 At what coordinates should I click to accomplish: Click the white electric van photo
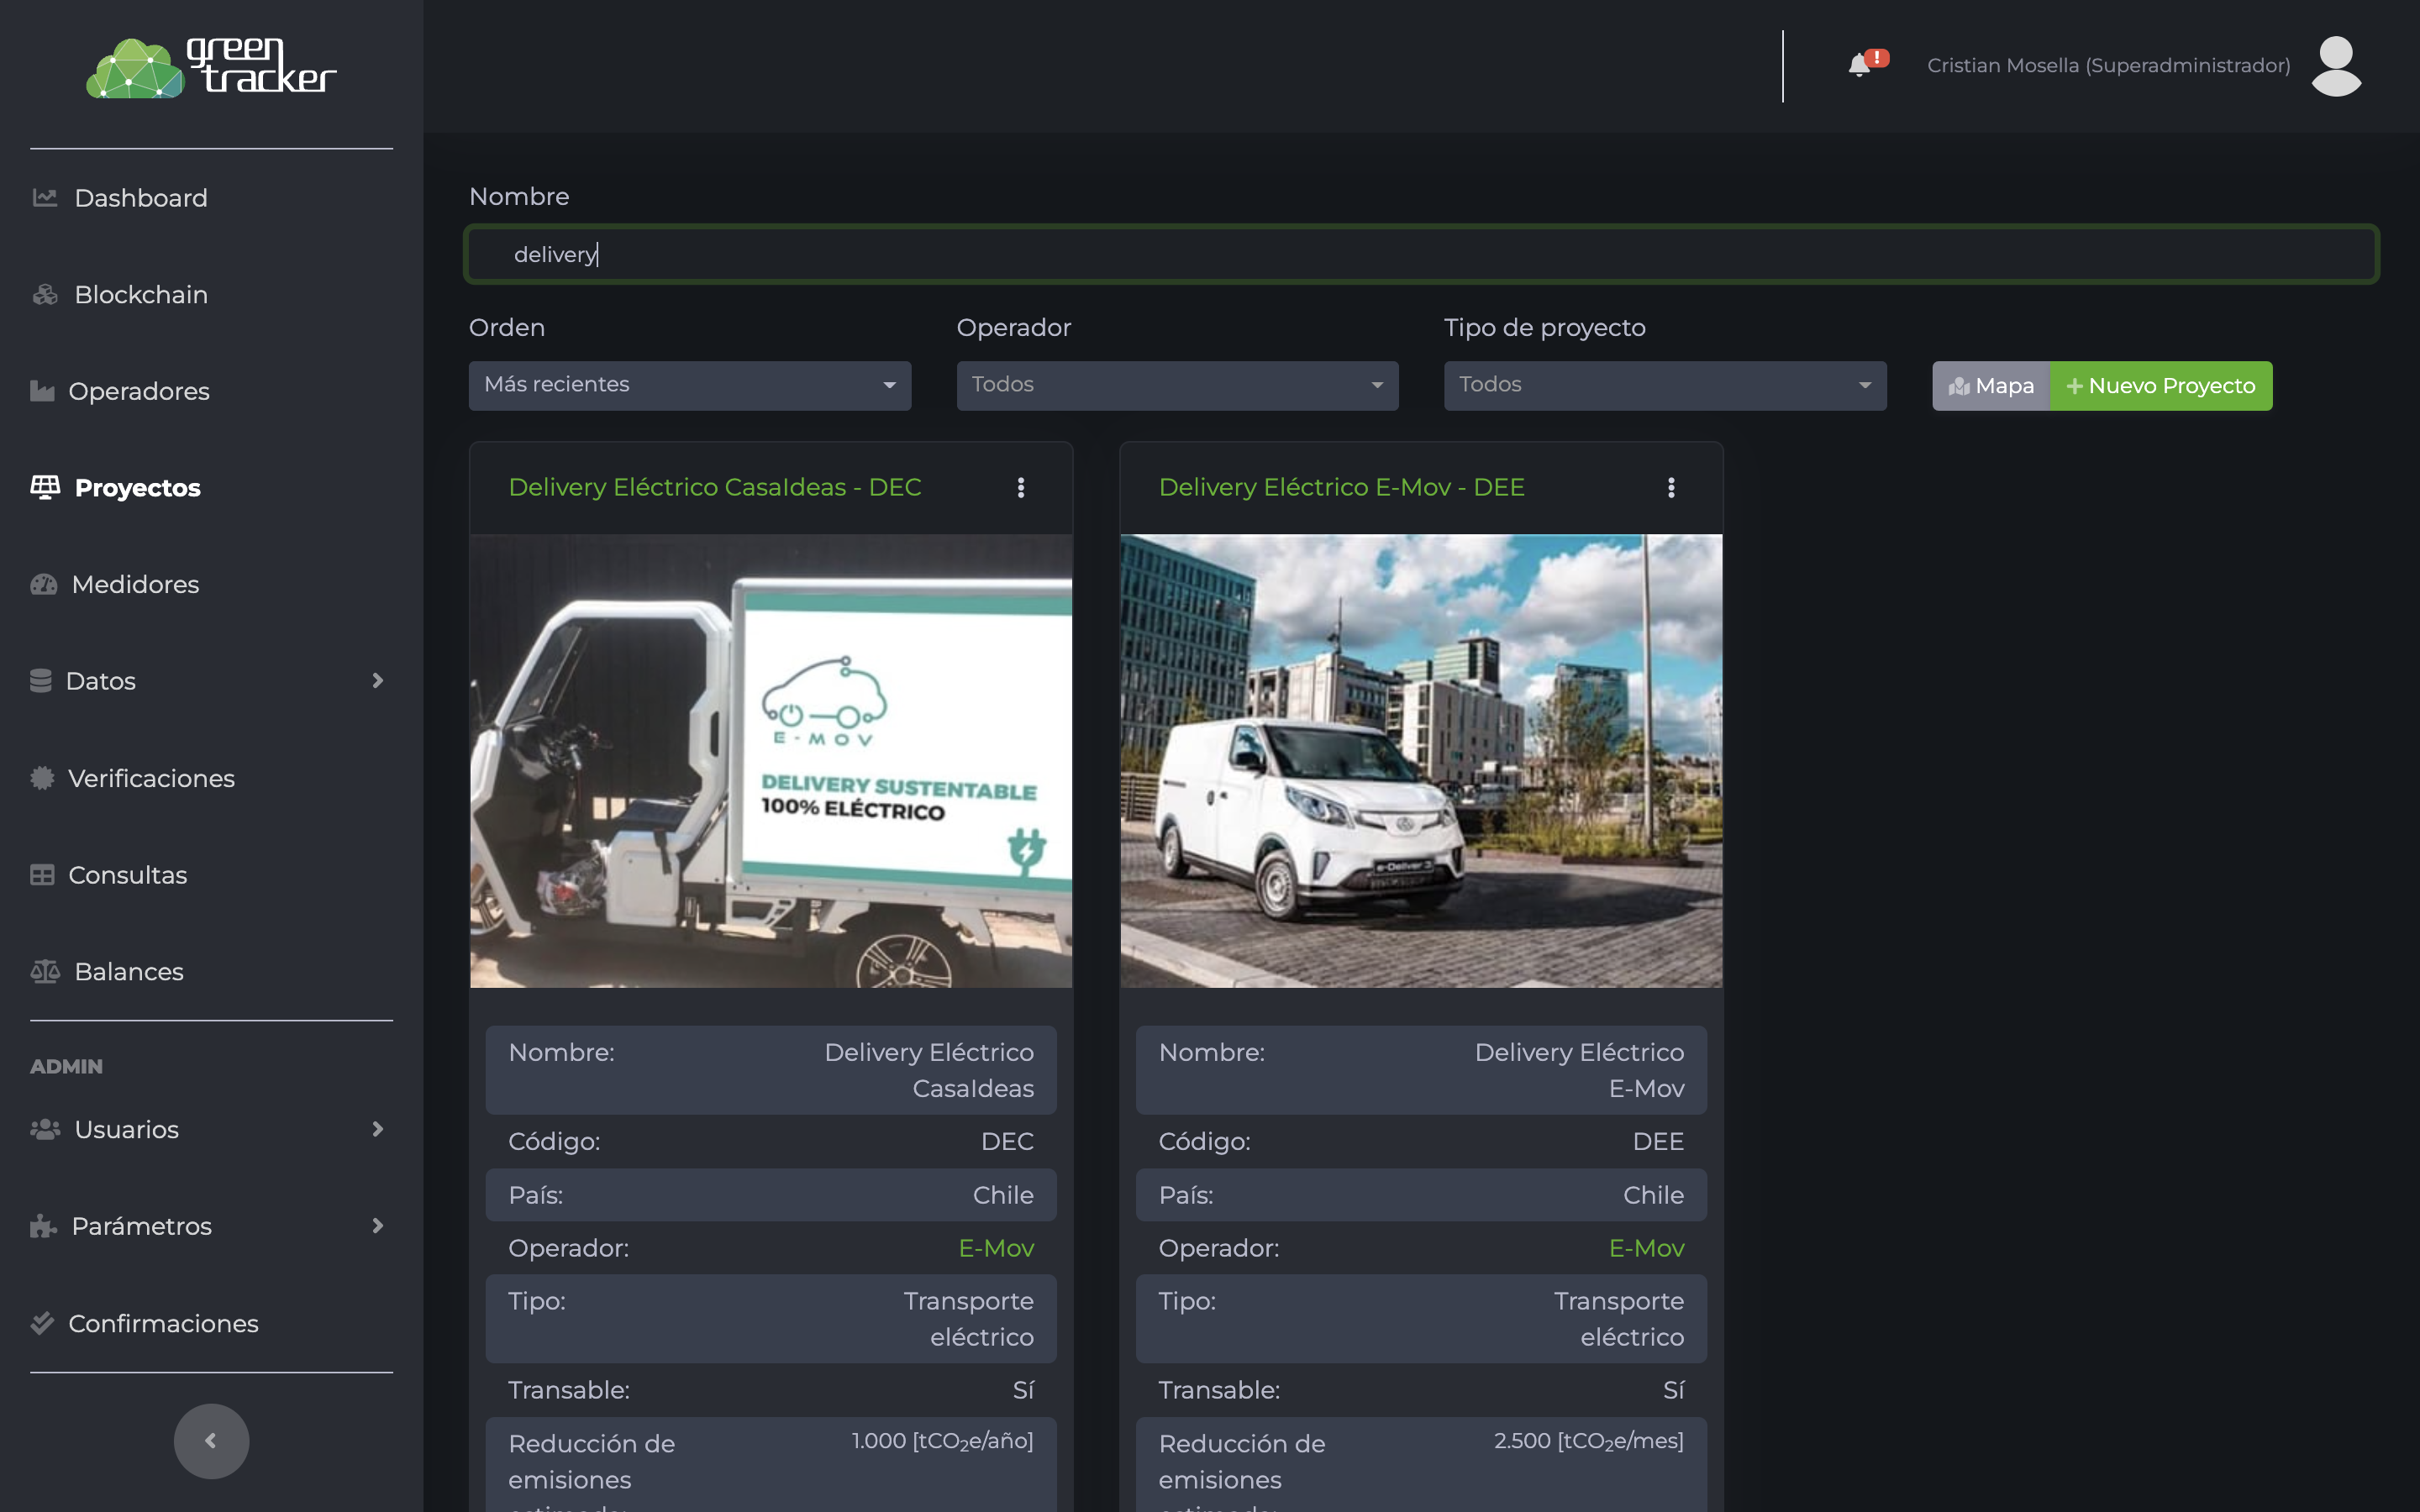point(1421,761)
